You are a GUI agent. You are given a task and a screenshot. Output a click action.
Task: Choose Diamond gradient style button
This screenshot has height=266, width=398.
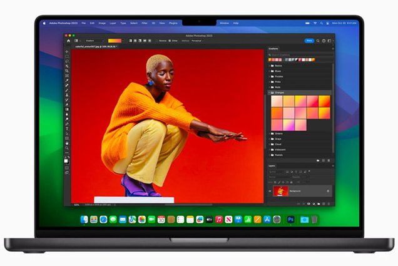coord(150,41)
